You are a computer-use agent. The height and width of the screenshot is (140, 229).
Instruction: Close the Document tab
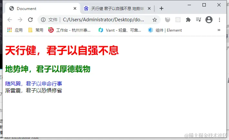(x=75, y=9)
